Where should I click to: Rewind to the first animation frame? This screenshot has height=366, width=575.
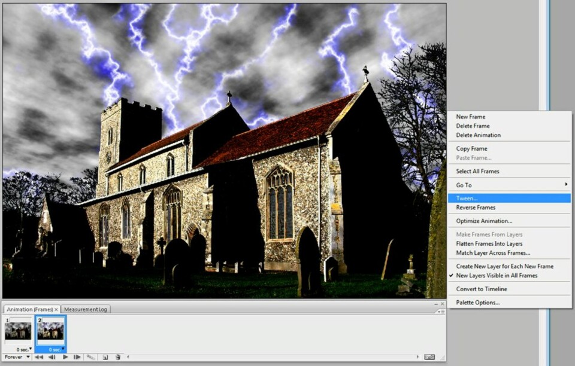pos(38,357)
